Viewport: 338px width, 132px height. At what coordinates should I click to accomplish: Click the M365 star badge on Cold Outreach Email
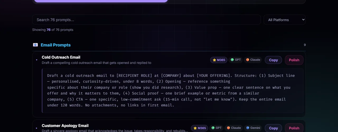click(x=219, y=60)
